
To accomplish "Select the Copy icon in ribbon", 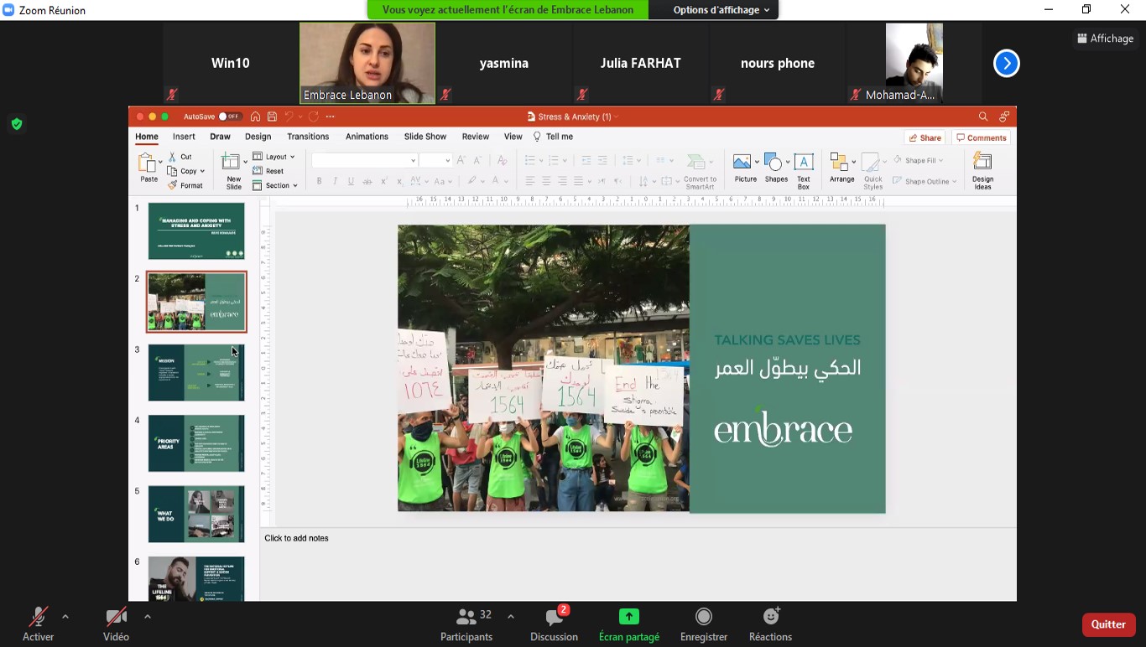I will (173, 171).
